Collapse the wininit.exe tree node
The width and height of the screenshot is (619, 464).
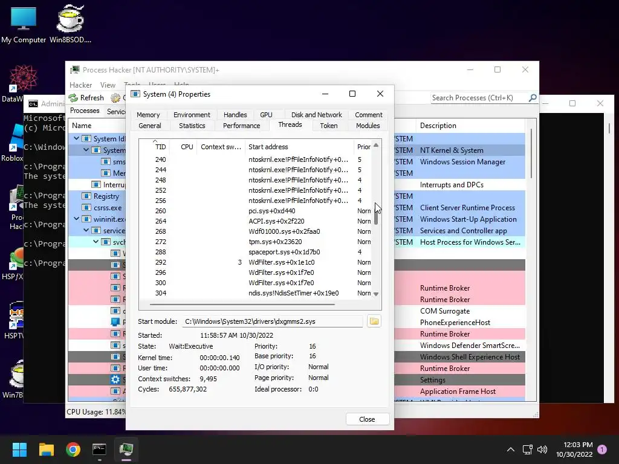76,219
